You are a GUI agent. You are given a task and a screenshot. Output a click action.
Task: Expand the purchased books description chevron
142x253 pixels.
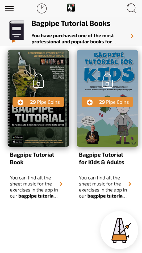pyautogui.click(x=132, y=36)
